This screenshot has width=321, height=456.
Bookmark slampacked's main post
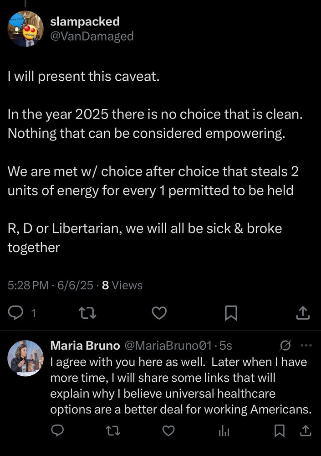point(231,312)
